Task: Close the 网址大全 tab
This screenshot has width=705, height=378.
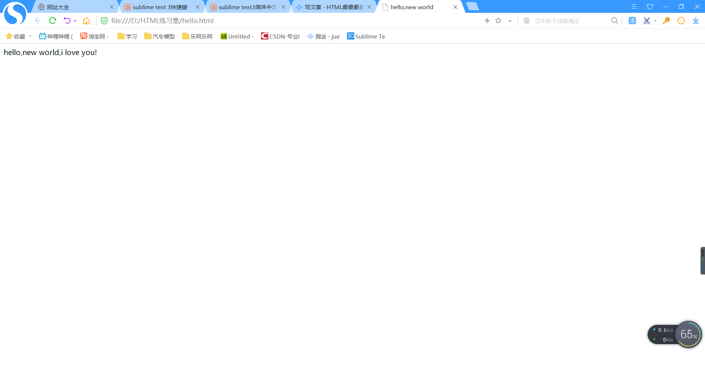Action: [112, 7]
